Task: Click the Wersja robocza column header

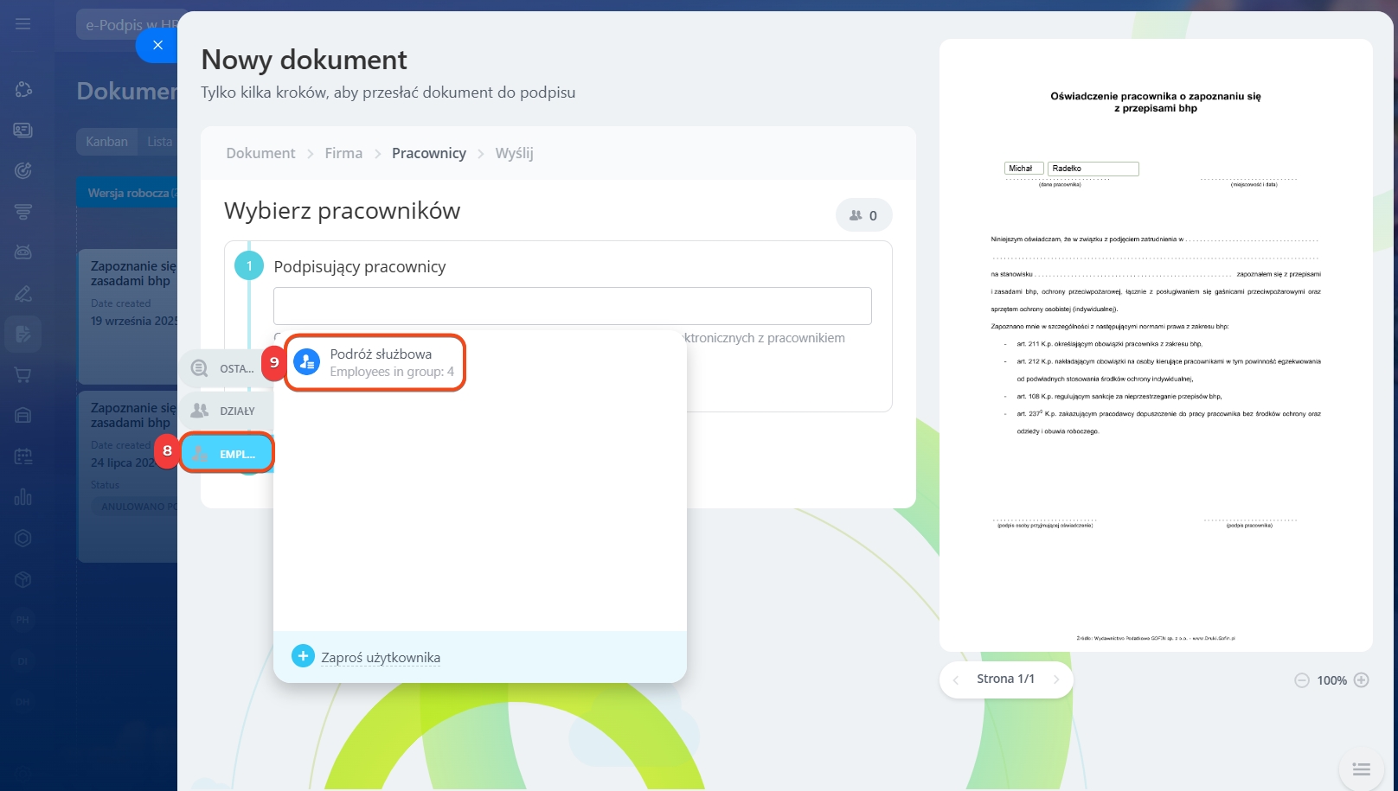Action: coord(128,193)
